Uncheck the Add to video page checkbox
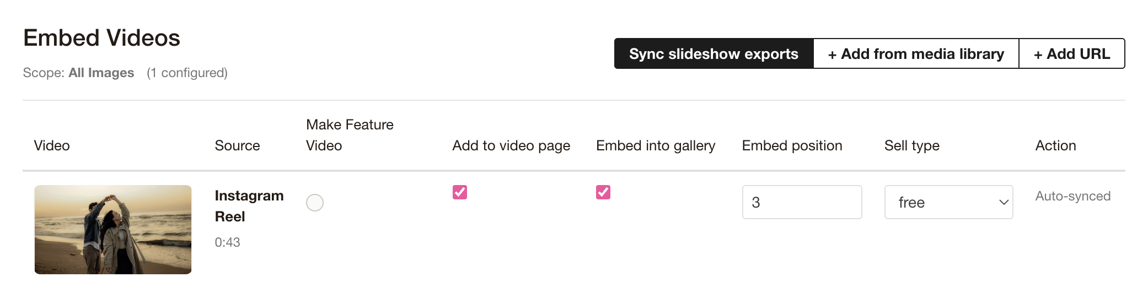The width and height of the screenshot is (1148, 304). [460, 192]
